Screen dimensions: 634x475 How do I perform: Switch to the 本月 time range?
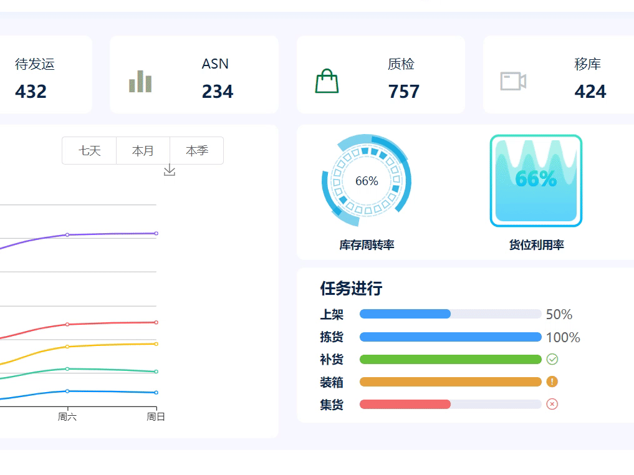point(143,151)
